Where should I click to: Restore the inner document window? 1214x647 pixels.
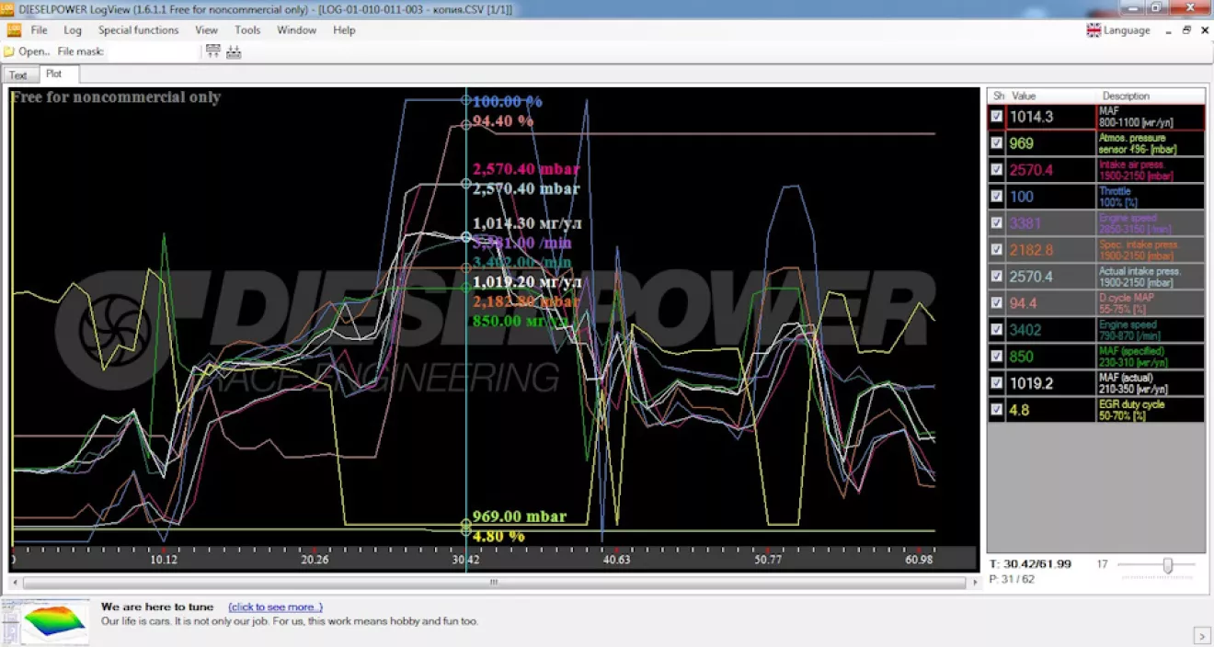click(x=1186, y=30)
